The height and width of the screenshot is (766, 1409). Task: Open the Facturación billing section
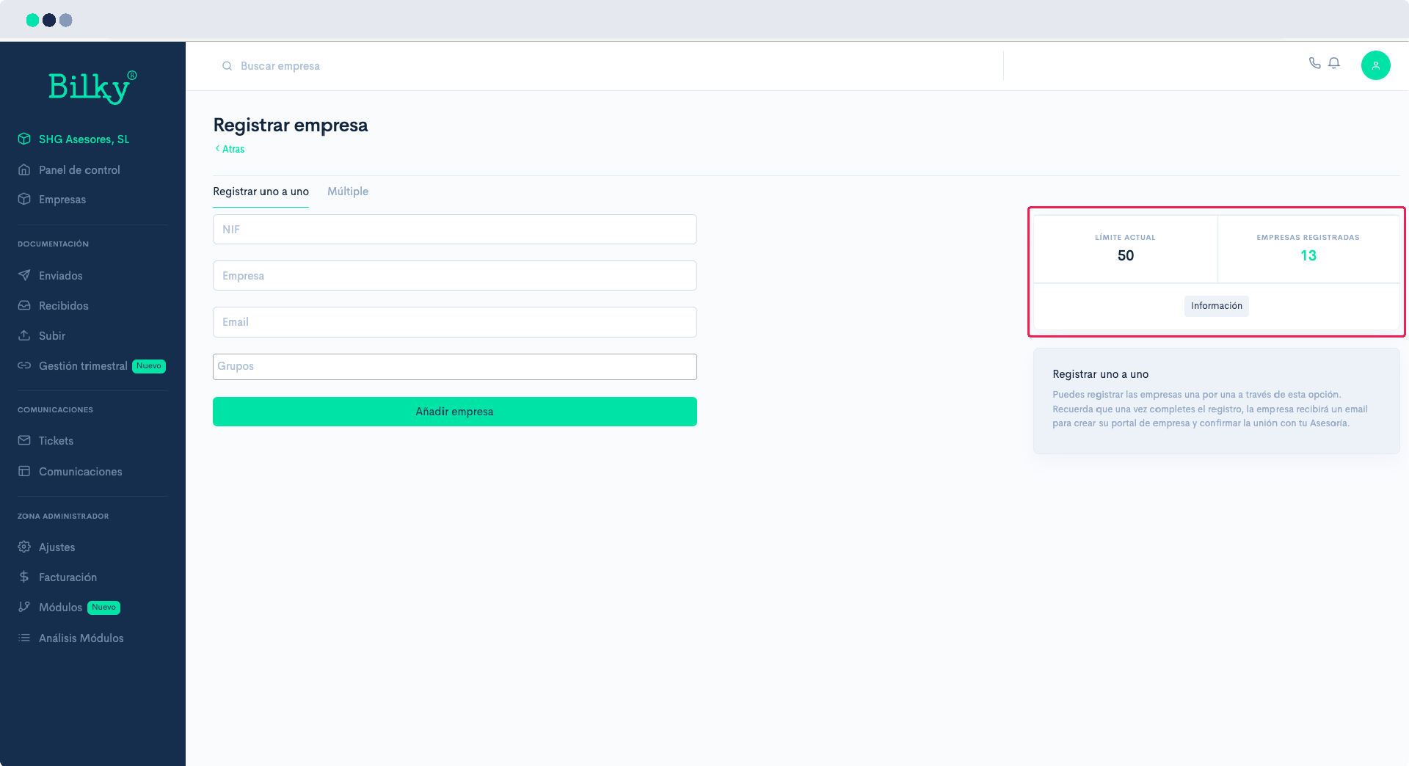click(68, 577)
